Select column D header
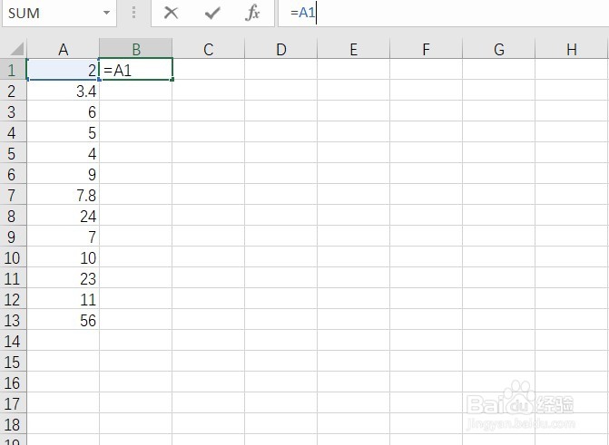609x445 pixels. point(280,49)
